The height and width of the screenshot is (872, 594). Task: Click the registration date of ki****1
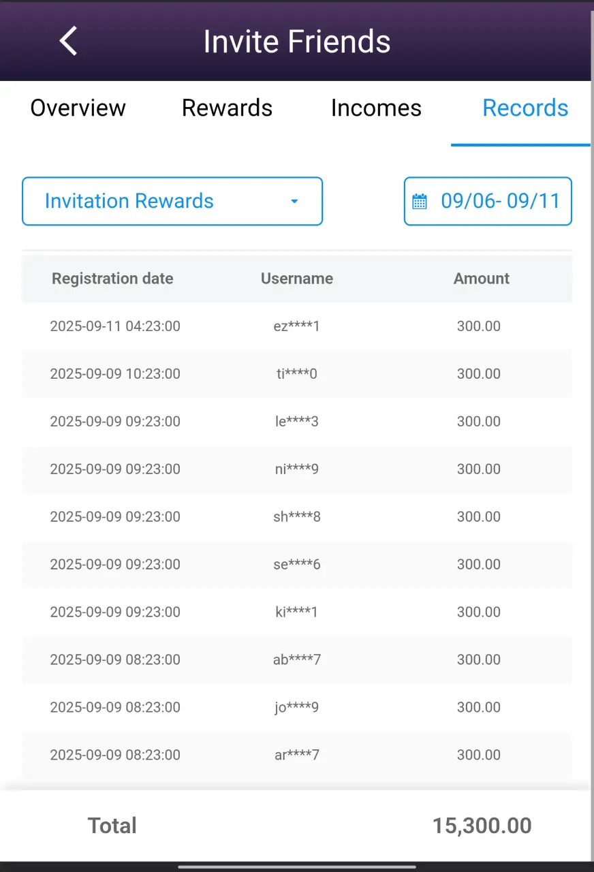(x=115, y=612)
